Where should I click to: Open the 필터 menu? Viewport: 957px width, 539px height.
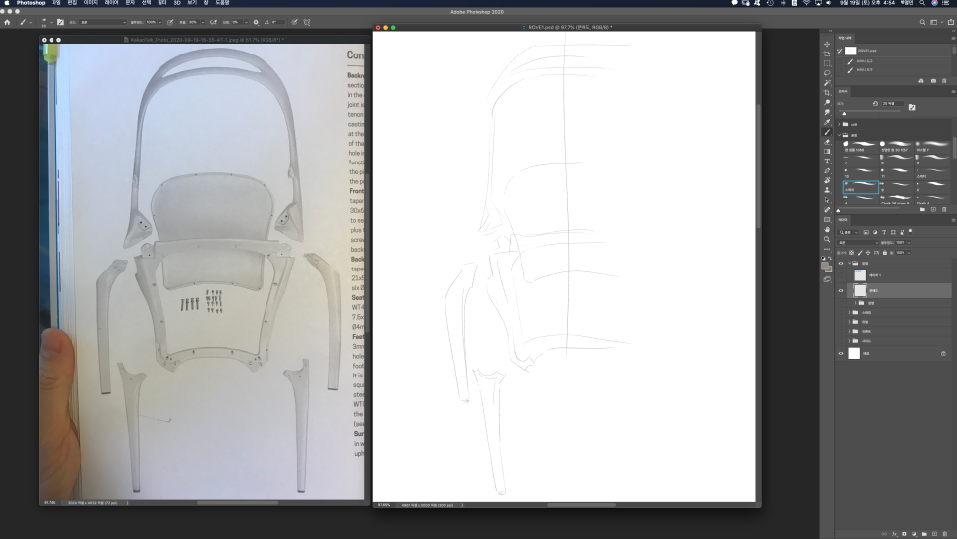tap(162, 3)
